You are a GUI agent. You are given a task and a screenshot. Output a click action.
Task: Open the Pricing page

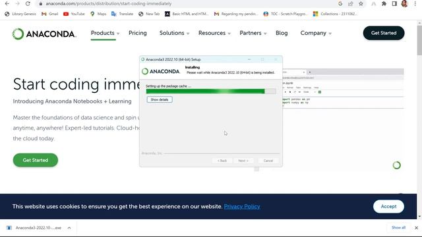tap(138, 33)
